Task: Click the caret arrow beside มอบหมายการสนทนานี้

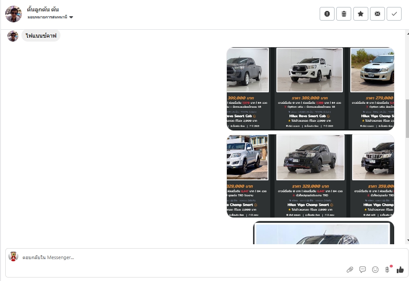Action: pyautogui.click(x=71, y=18)
